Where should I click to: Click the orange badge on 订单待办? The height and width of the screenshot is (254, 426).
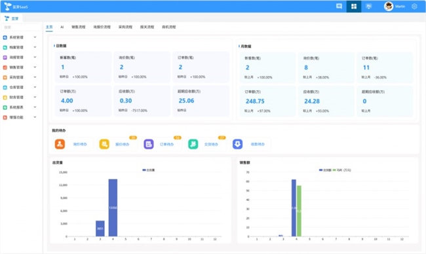coord(178,137)
